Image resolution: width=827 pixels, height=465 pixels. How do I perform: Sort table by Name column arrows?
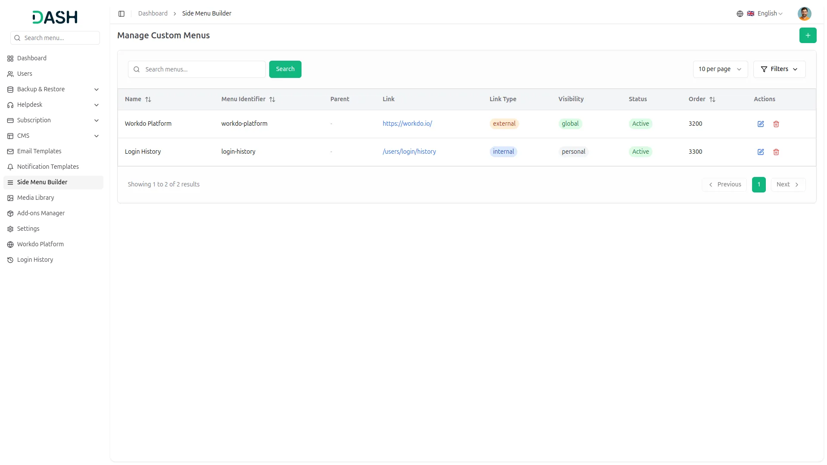148,99
